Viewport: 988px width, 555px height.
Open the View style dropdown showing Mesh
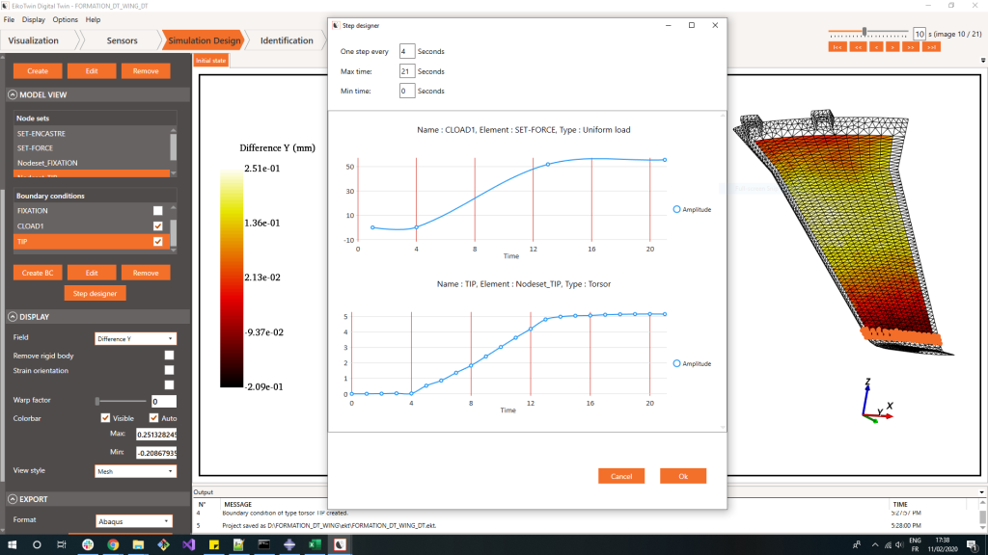[x=135, y=471]
